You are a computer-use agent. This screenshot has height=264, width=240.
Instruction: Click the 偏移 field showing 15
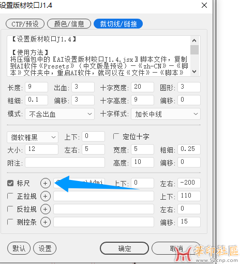pos(189,222)
